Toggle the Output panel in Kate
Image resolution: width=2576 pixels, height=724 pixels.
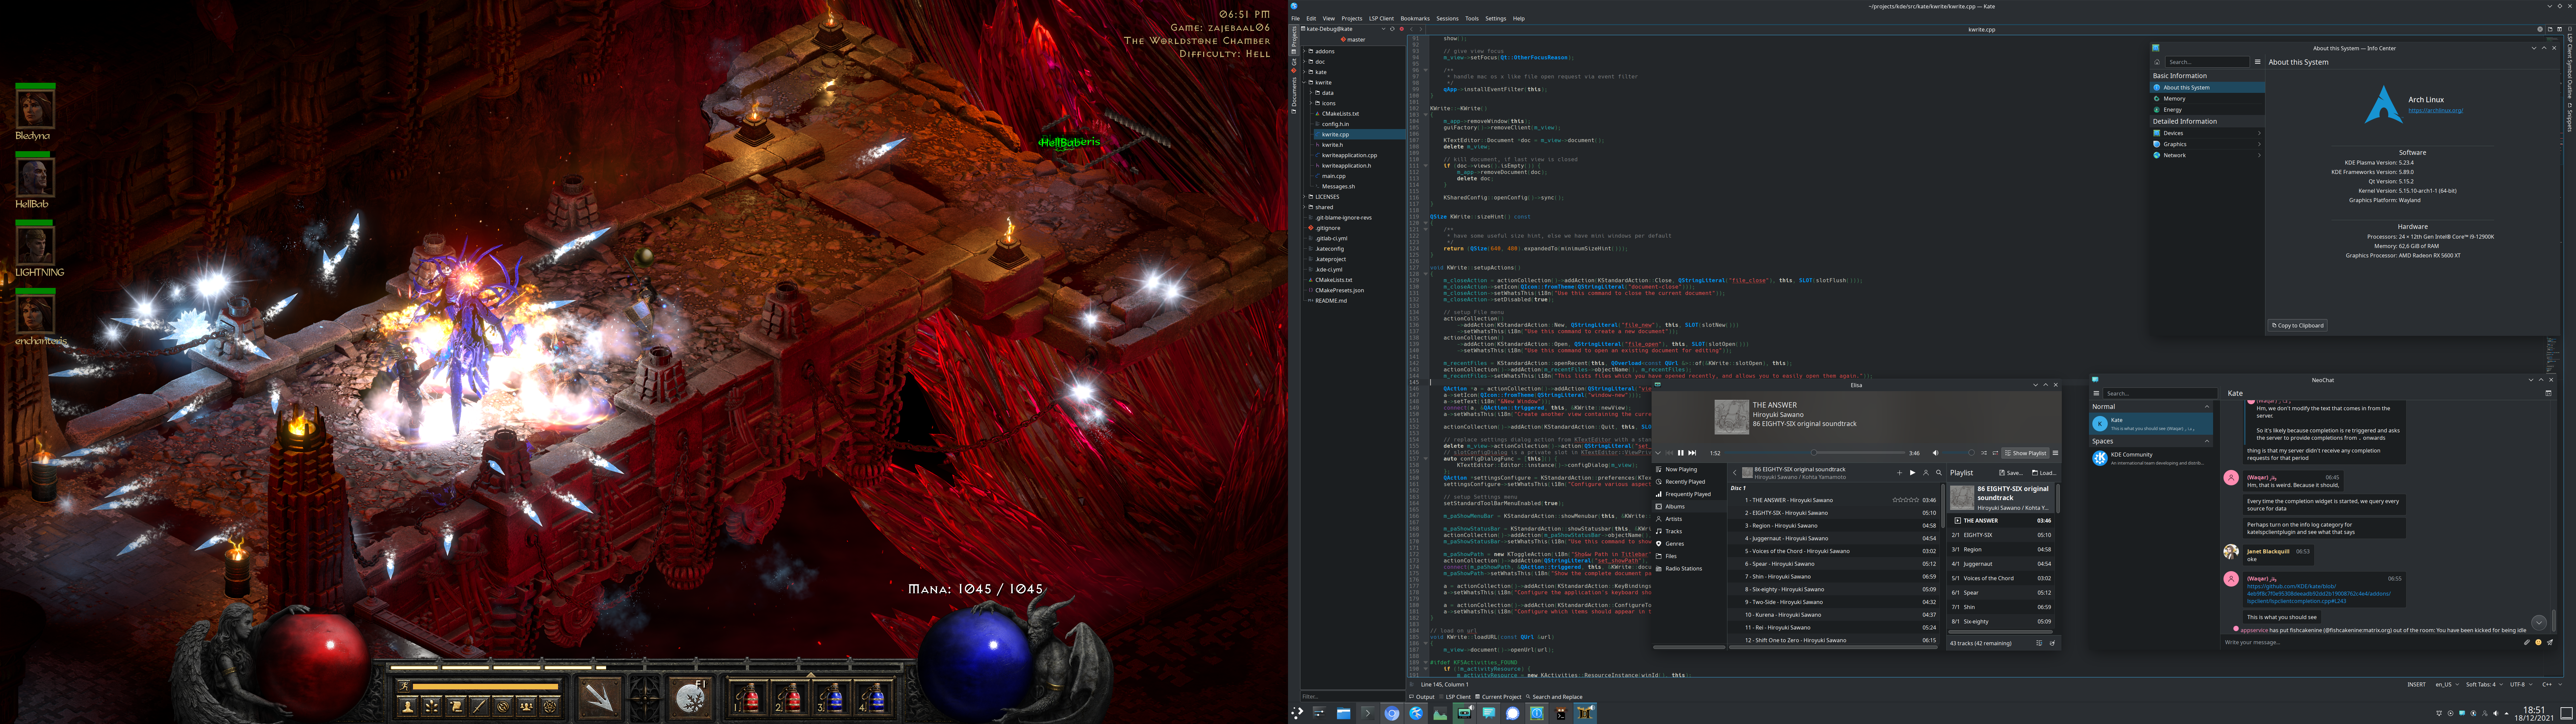[x=1422, y=697]
